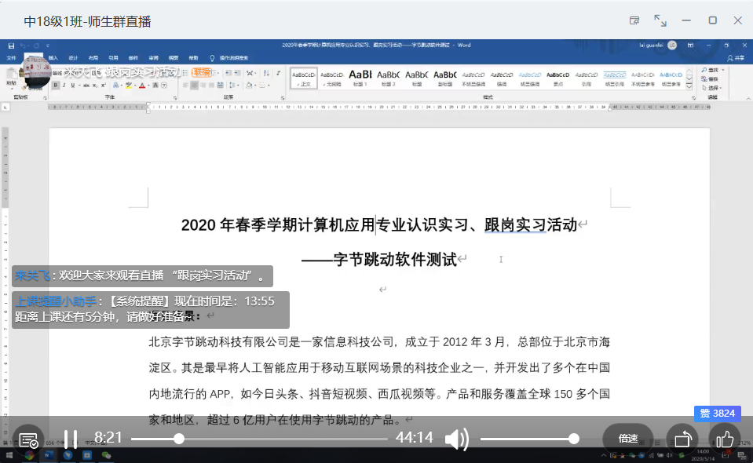Click text effects glowing A icon

click(115, 86)
